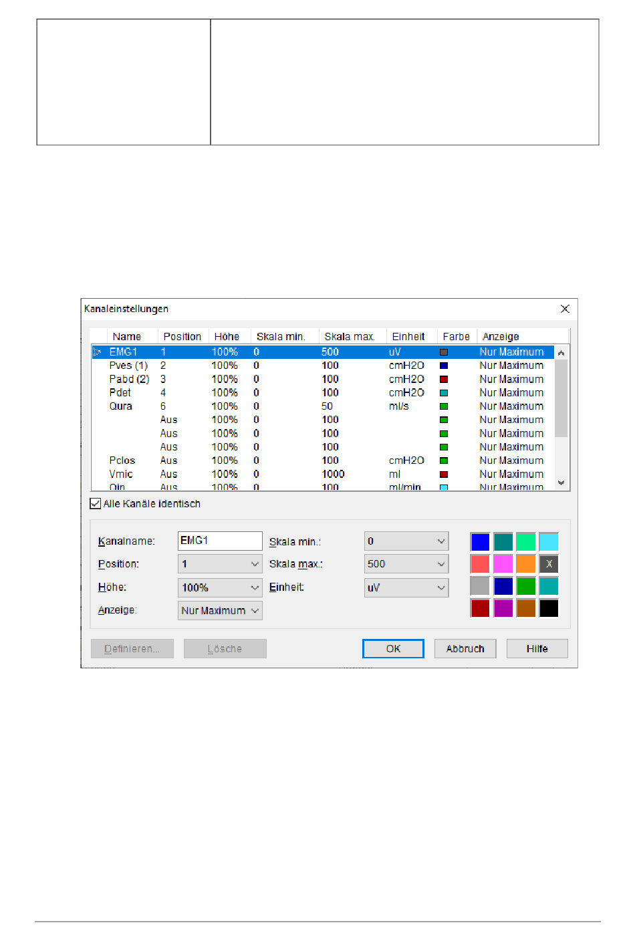This screenshot has height=941, width=635.
Task: Click the EMG1 gray color indicator
Action: [444, 352]
